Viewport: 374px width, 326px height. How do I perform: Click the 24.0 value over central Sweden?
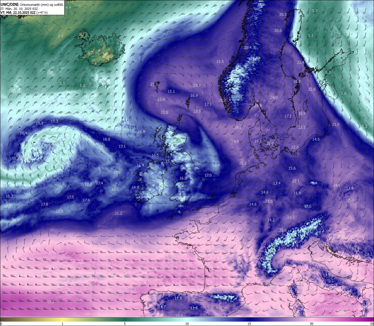point(274,97)
